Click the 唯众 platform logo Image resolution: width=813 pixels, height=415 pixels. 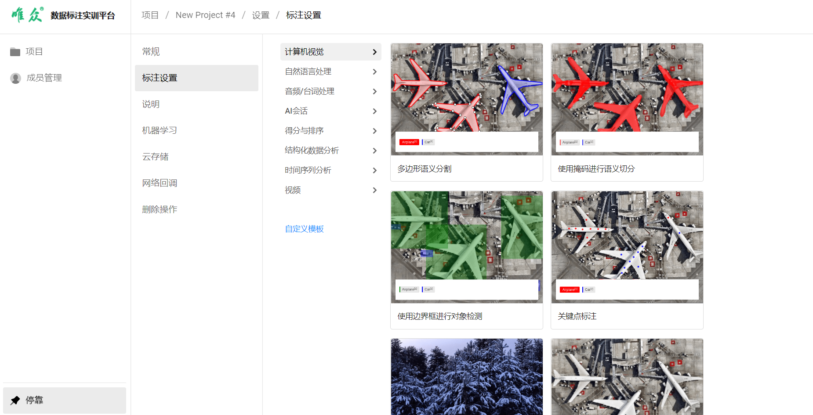27,15
